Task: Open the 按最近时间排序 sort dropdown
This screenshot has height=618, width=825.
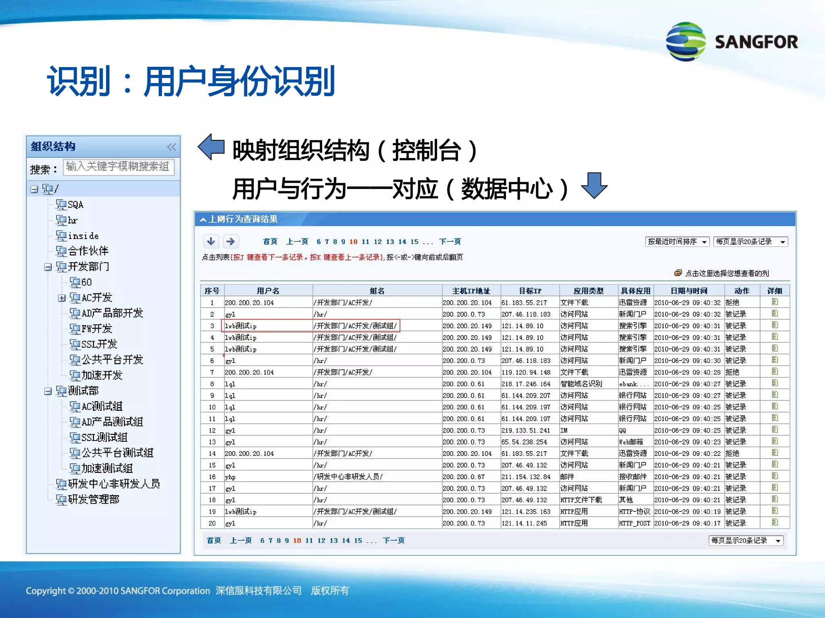Action: (677, 241)
